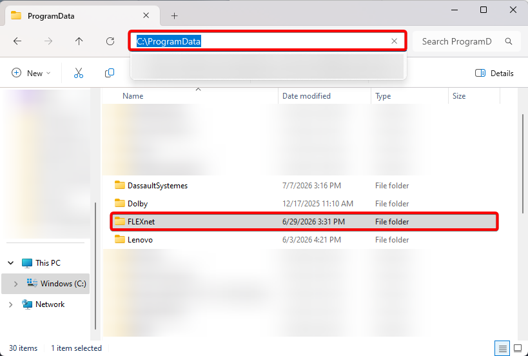This screenshot has height=356, width=528.
Task: Click the Dolby folder icon
Action: pos(119,203)
